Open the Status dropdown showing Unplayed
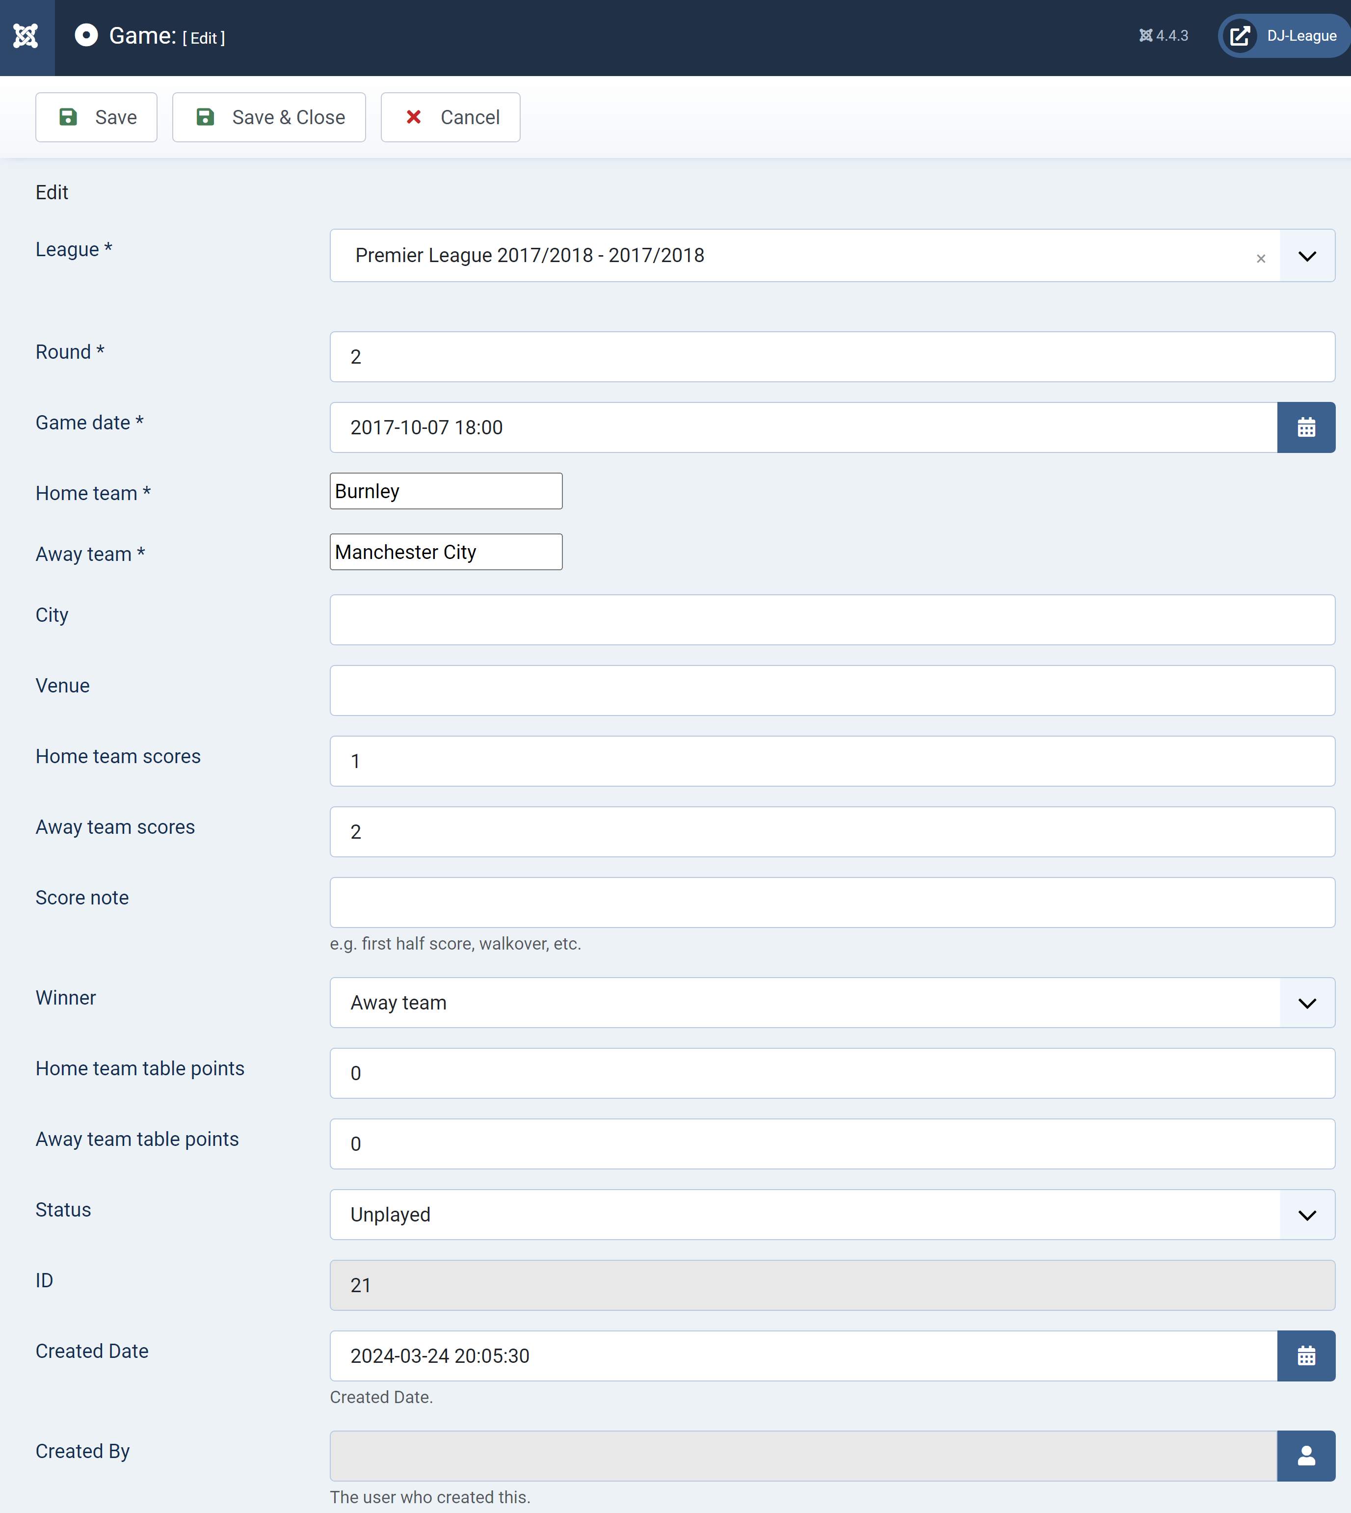 832,1215
